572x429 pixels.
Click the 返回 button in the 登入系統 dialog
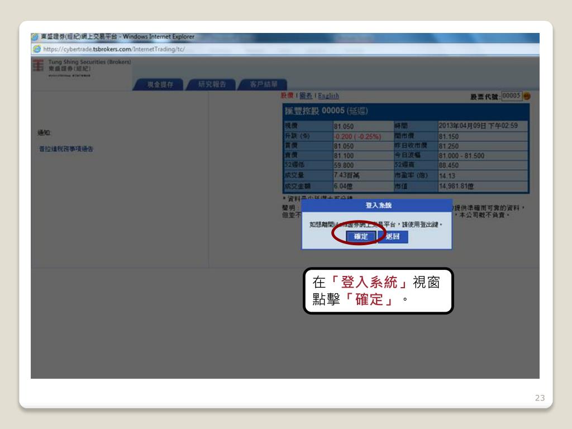pos(393,236)
